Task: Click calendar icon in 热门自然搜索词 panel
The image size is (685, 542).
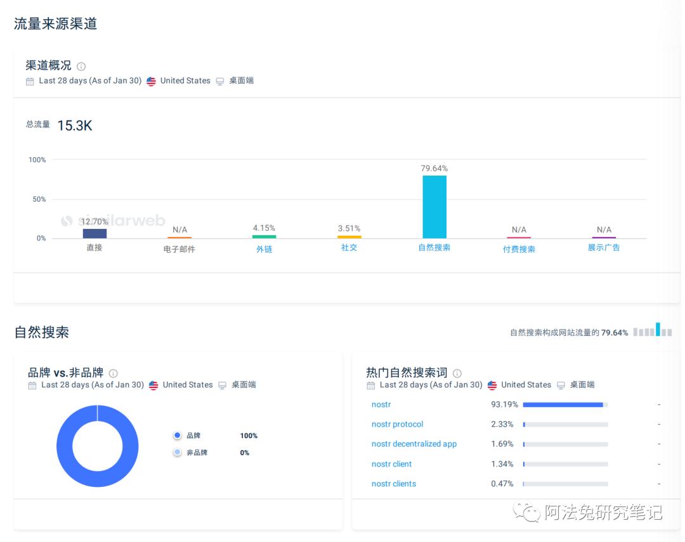Action: point(370,385)
